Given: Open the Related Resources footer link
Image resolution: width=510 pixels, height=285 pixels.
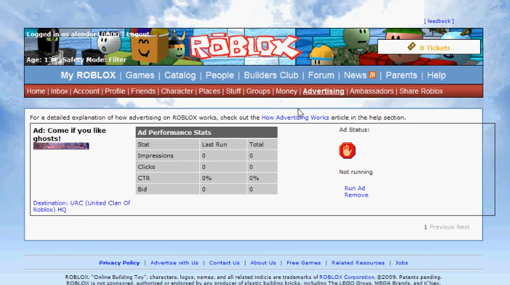Looking at the screenshot, I should coord(358,263).
